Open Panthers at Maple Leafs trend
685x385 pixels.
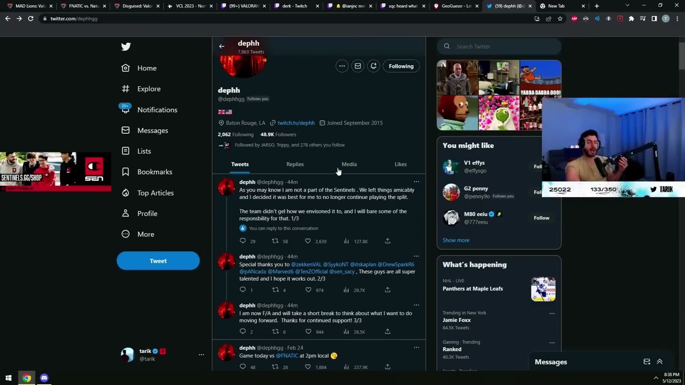tap(473, 289)
